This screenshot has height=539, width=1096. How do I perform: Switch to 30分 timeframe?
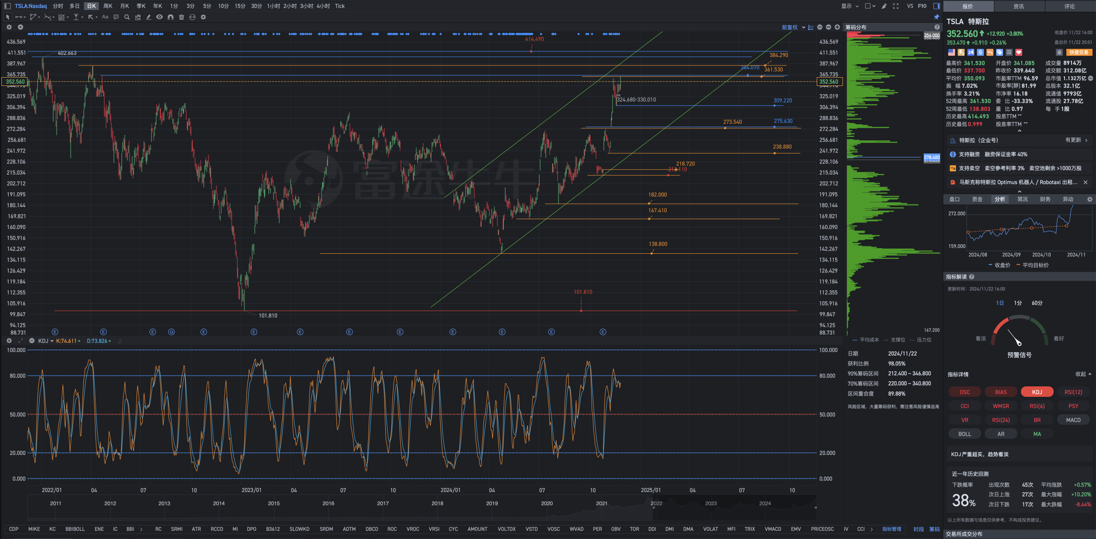pos(257,6)
